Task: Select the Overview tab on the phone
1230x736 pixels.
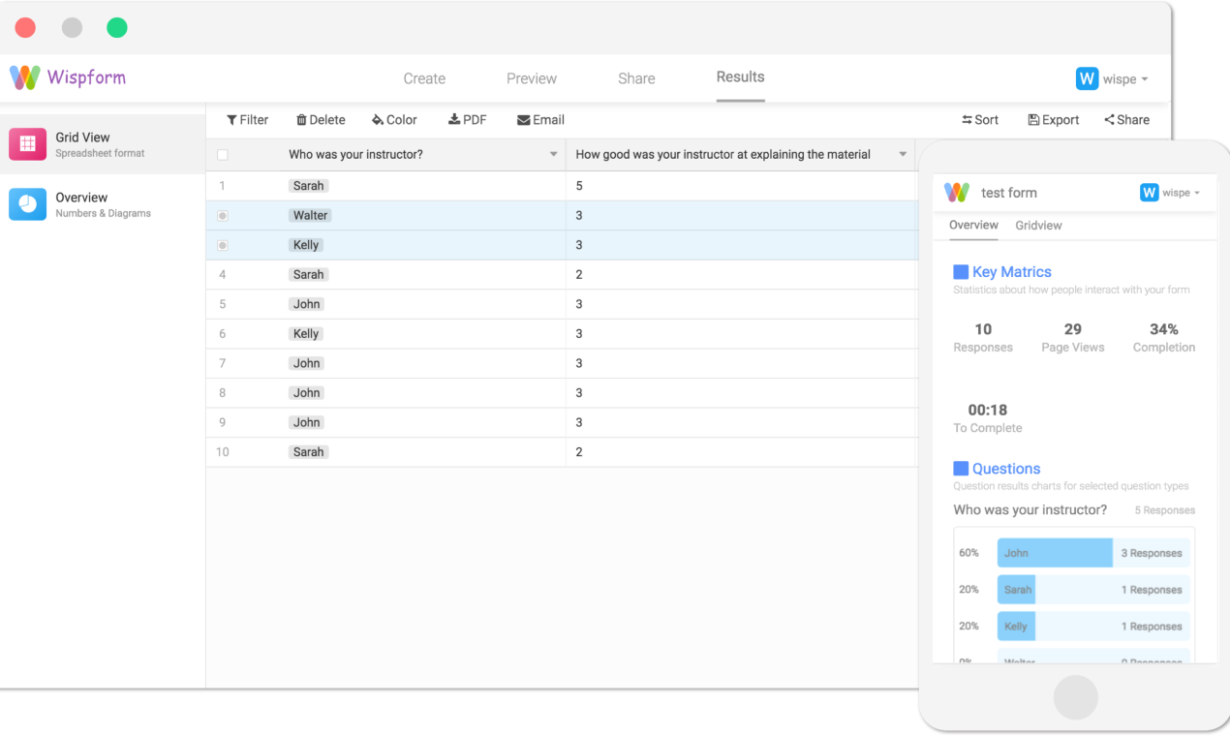Action: 973,225
